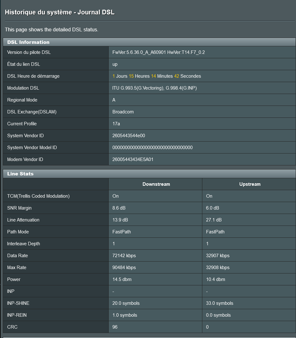Viewport: 296px width, 338px height.
Task: Click the Upstream column header
Action: 250,184
